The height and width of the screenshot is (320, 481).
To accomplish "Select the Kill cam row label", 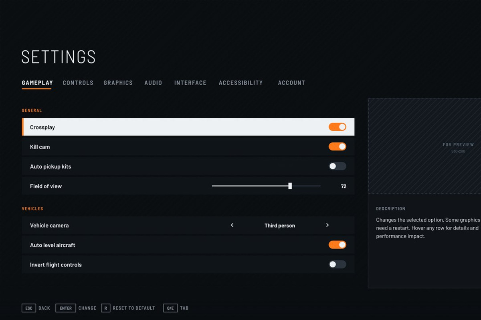I will tap(40, 147).
